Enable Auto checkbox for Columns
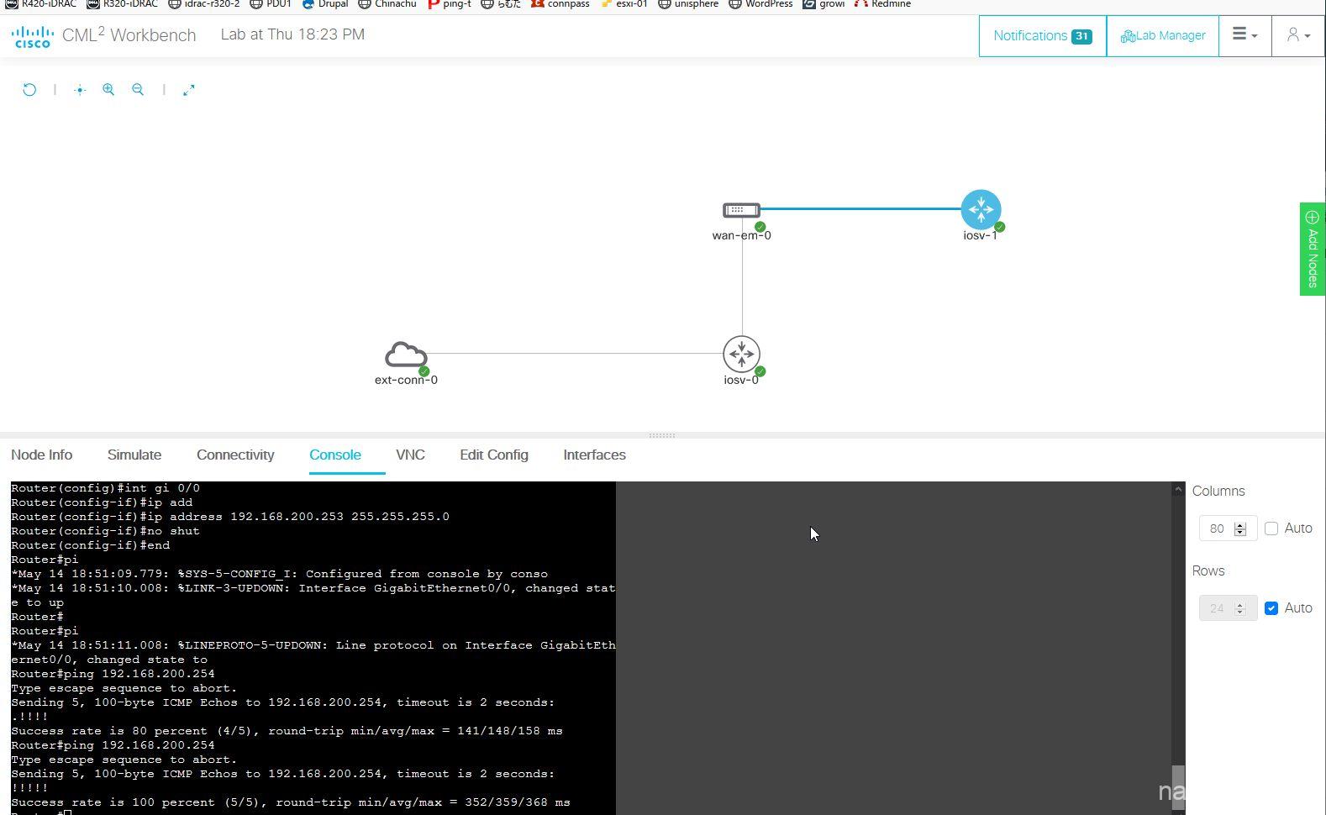The image size is (1326, 815). tap(1271, 528)
